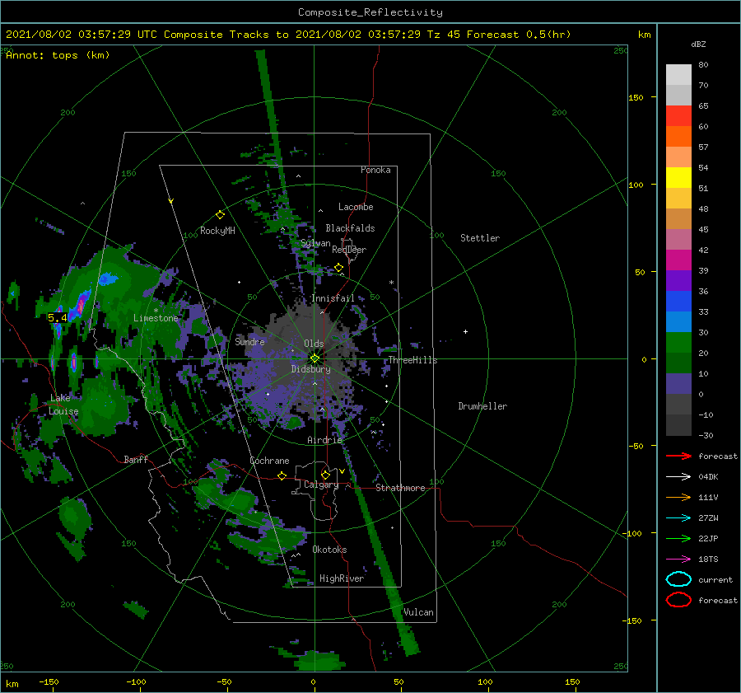Click the Limestone label
The height and width of the screenshot is (693, 741).
(156, 318)
